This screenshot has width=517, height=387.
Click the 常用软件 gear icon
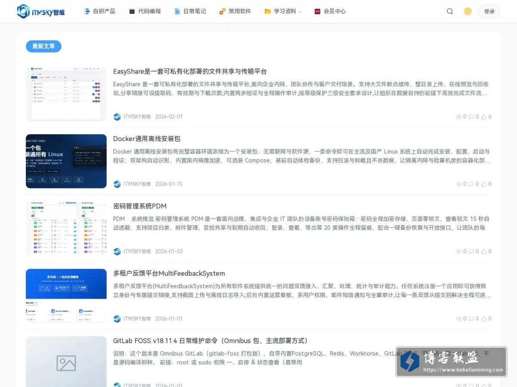[222, 12]
